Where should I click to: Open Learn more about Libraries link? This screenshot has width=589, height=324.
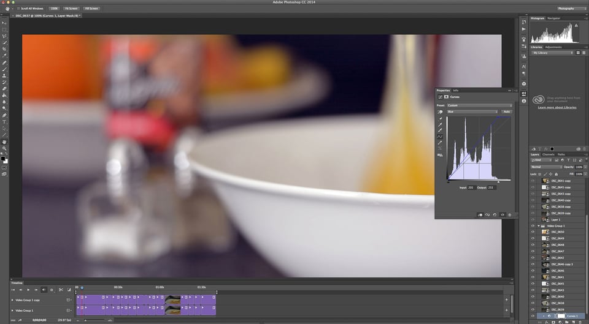[x=556, y=107]
